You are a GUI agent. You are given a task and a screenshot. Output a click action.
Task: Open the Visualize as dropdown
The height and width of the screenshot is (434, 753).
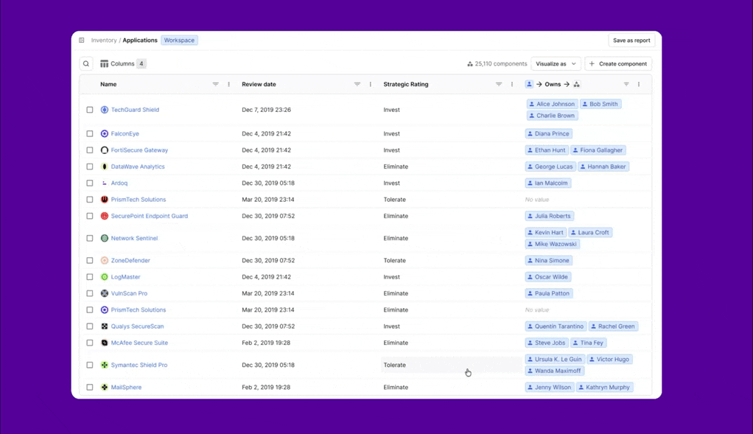(x=556, y=63)
